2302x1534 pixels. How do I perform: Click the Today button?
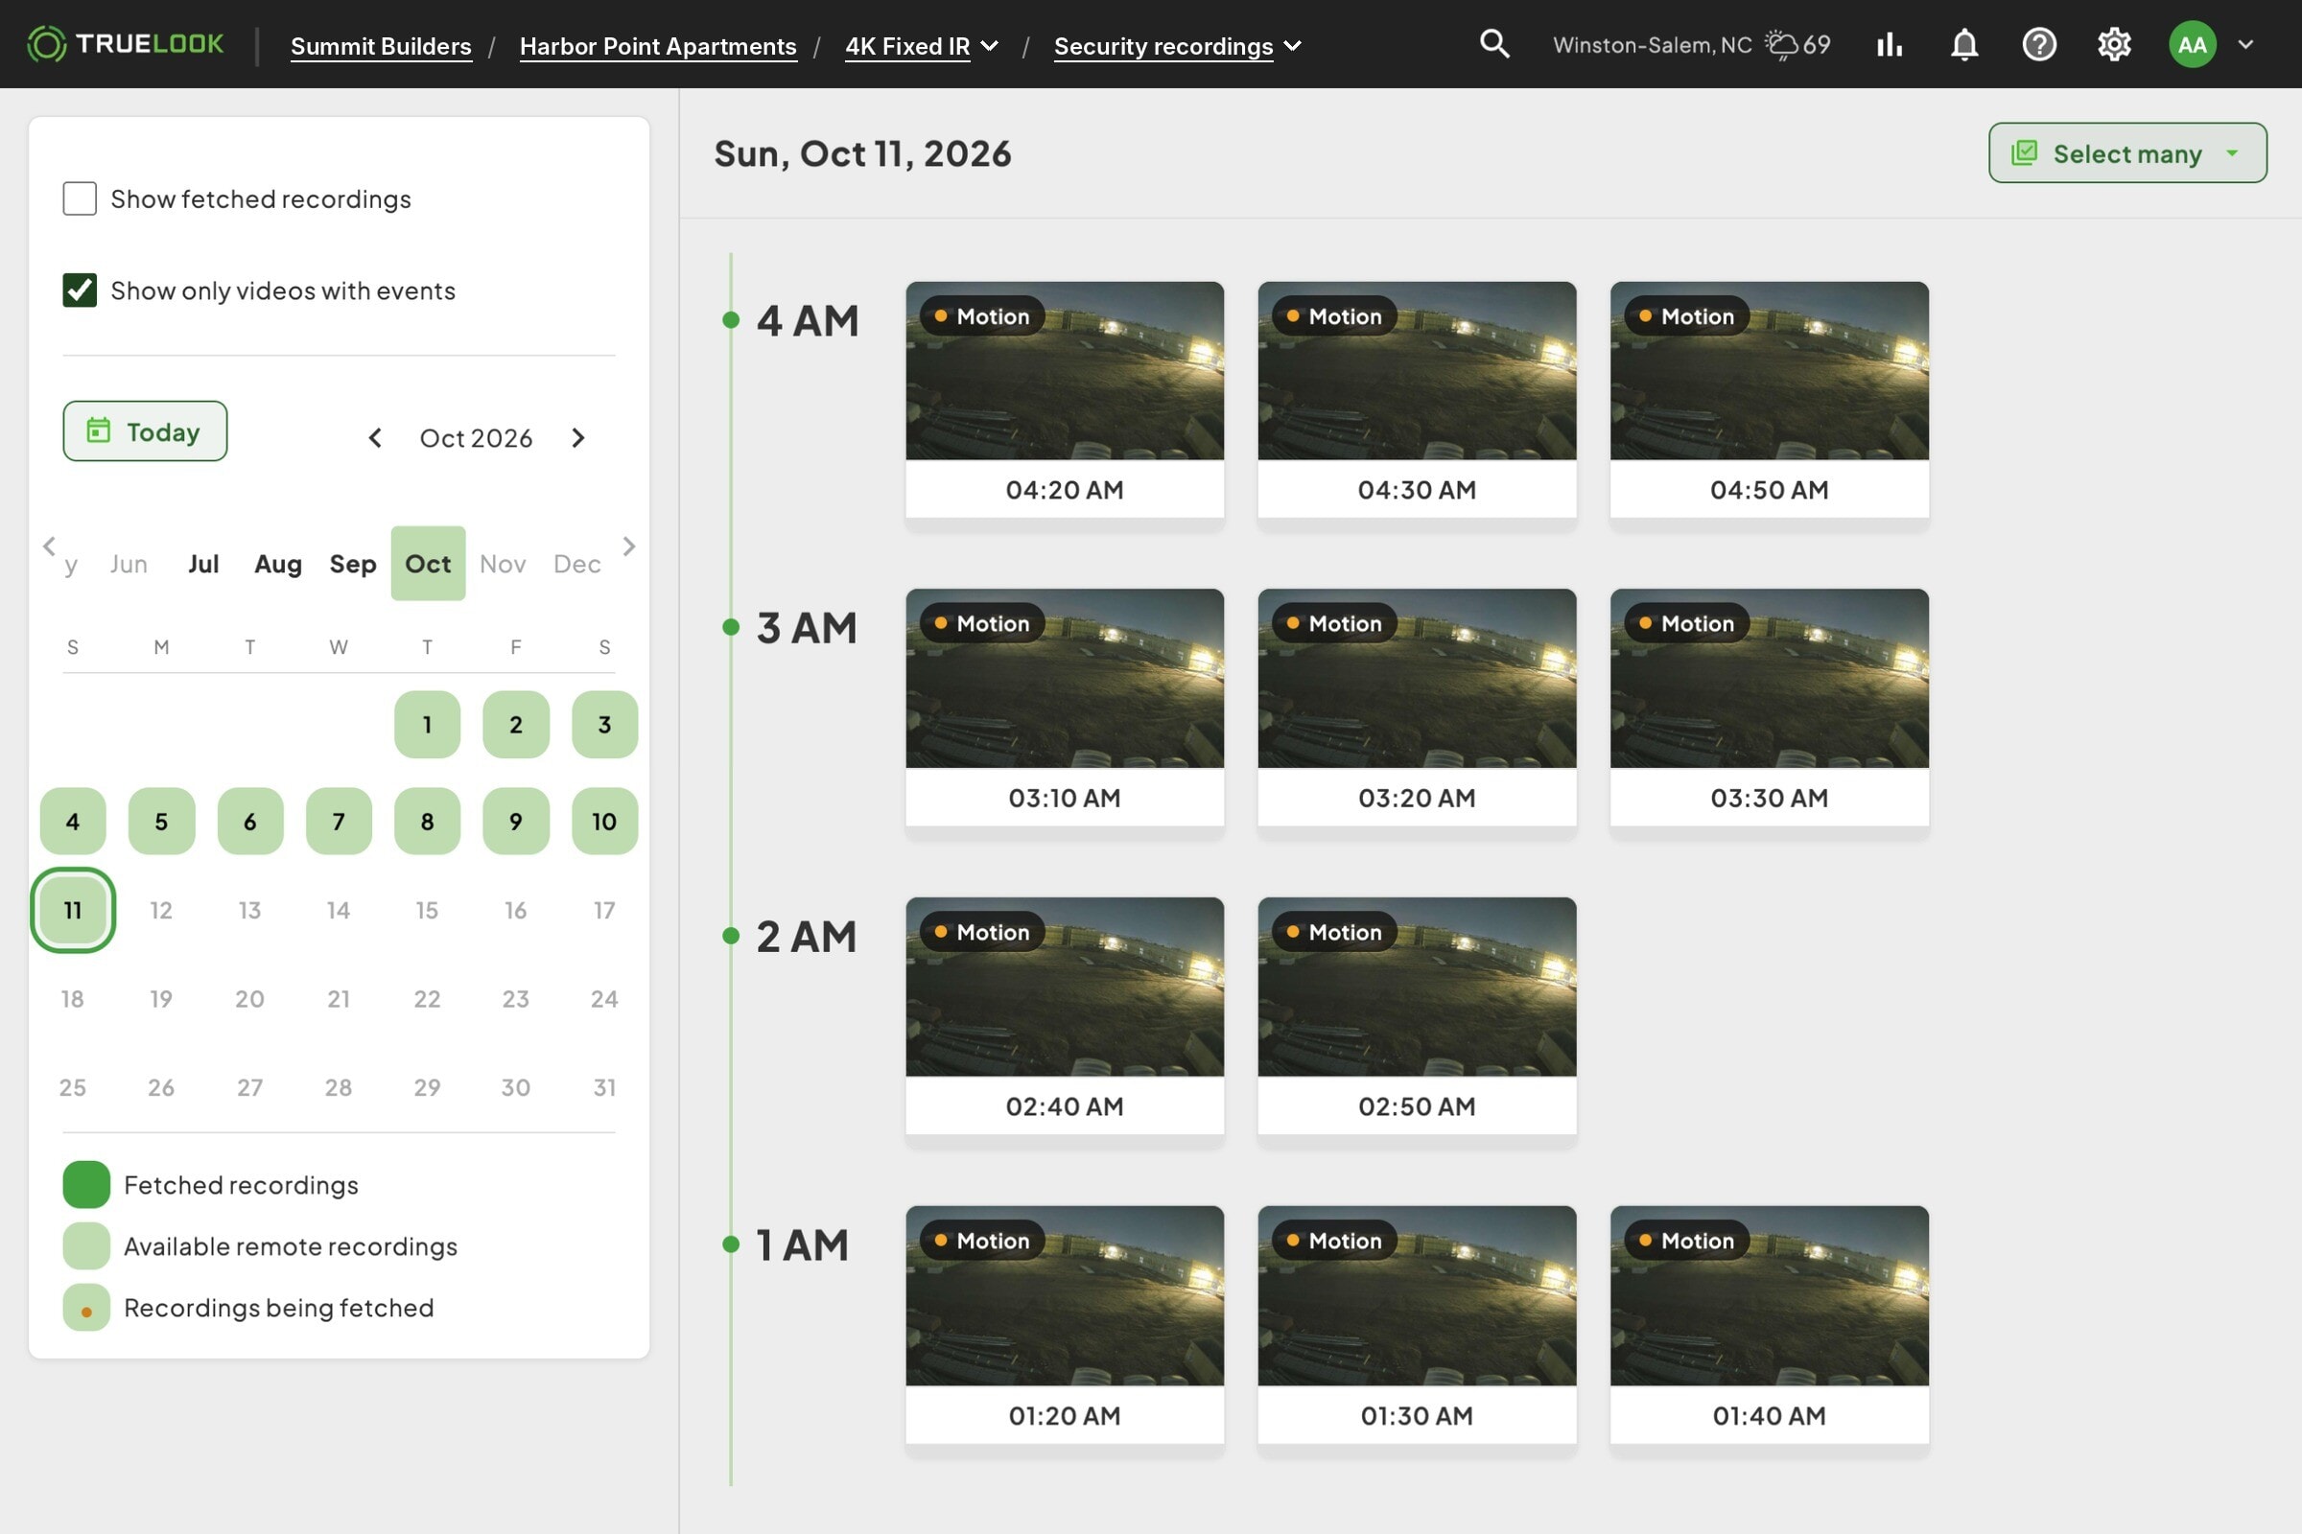(145, 430)
